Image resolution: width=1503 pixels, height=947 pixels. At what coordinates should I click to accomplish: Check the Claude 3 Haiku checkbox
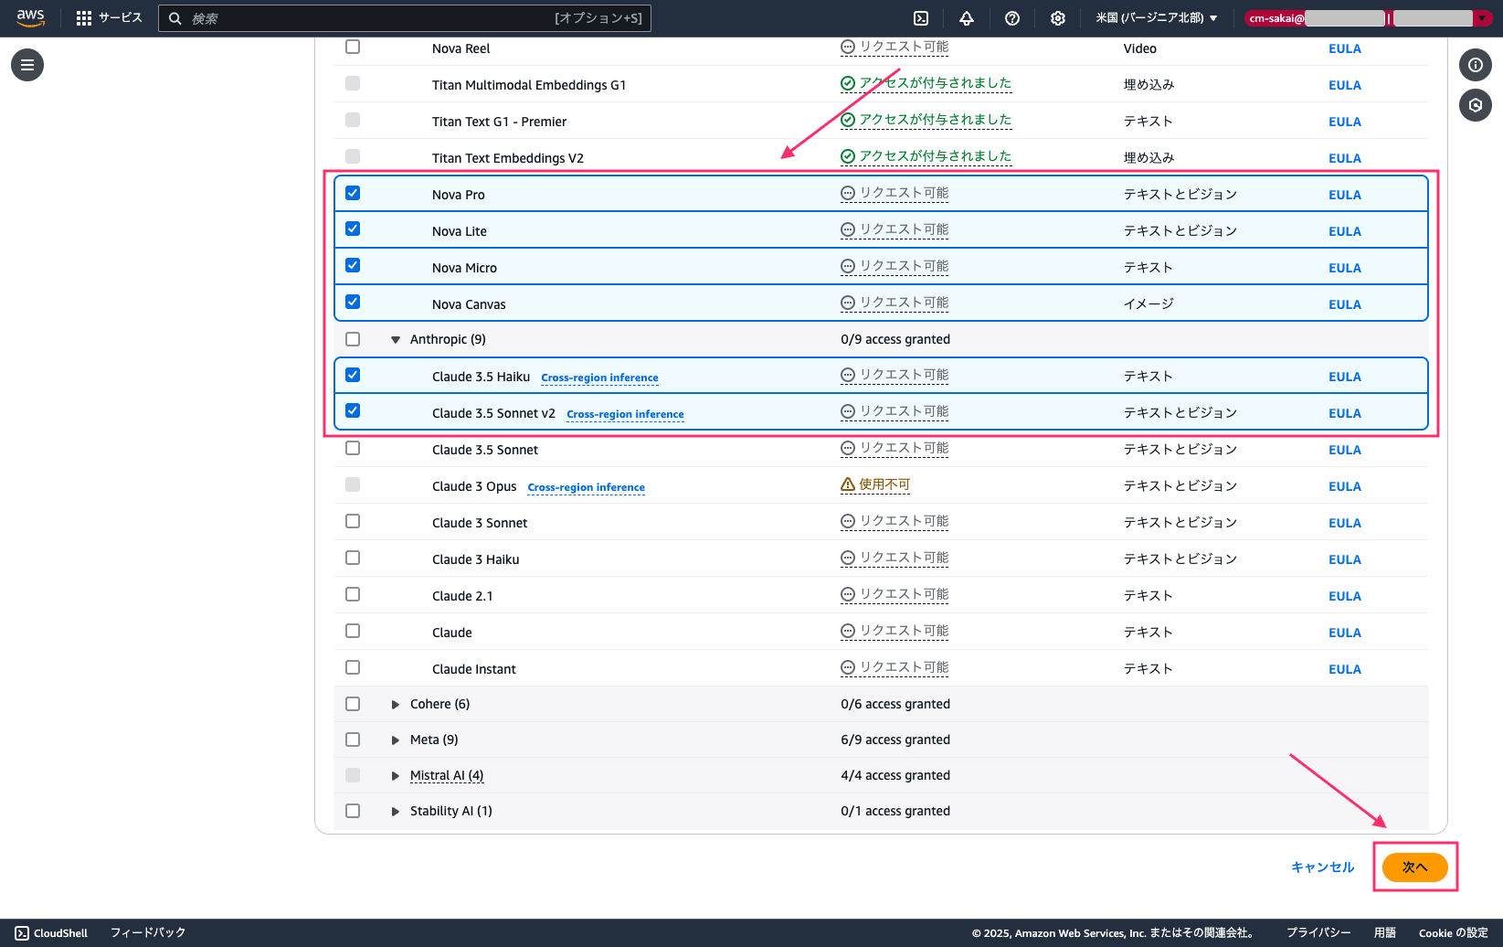pos(353,558)
